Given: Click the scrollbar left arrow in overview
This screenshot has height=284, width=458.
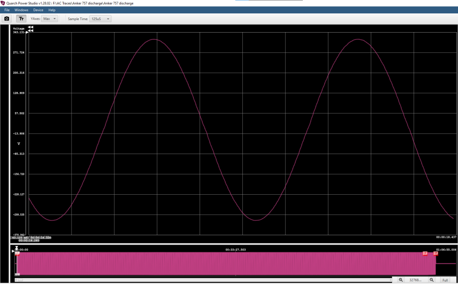Looking at the screenshot, I should pos(16,280).
